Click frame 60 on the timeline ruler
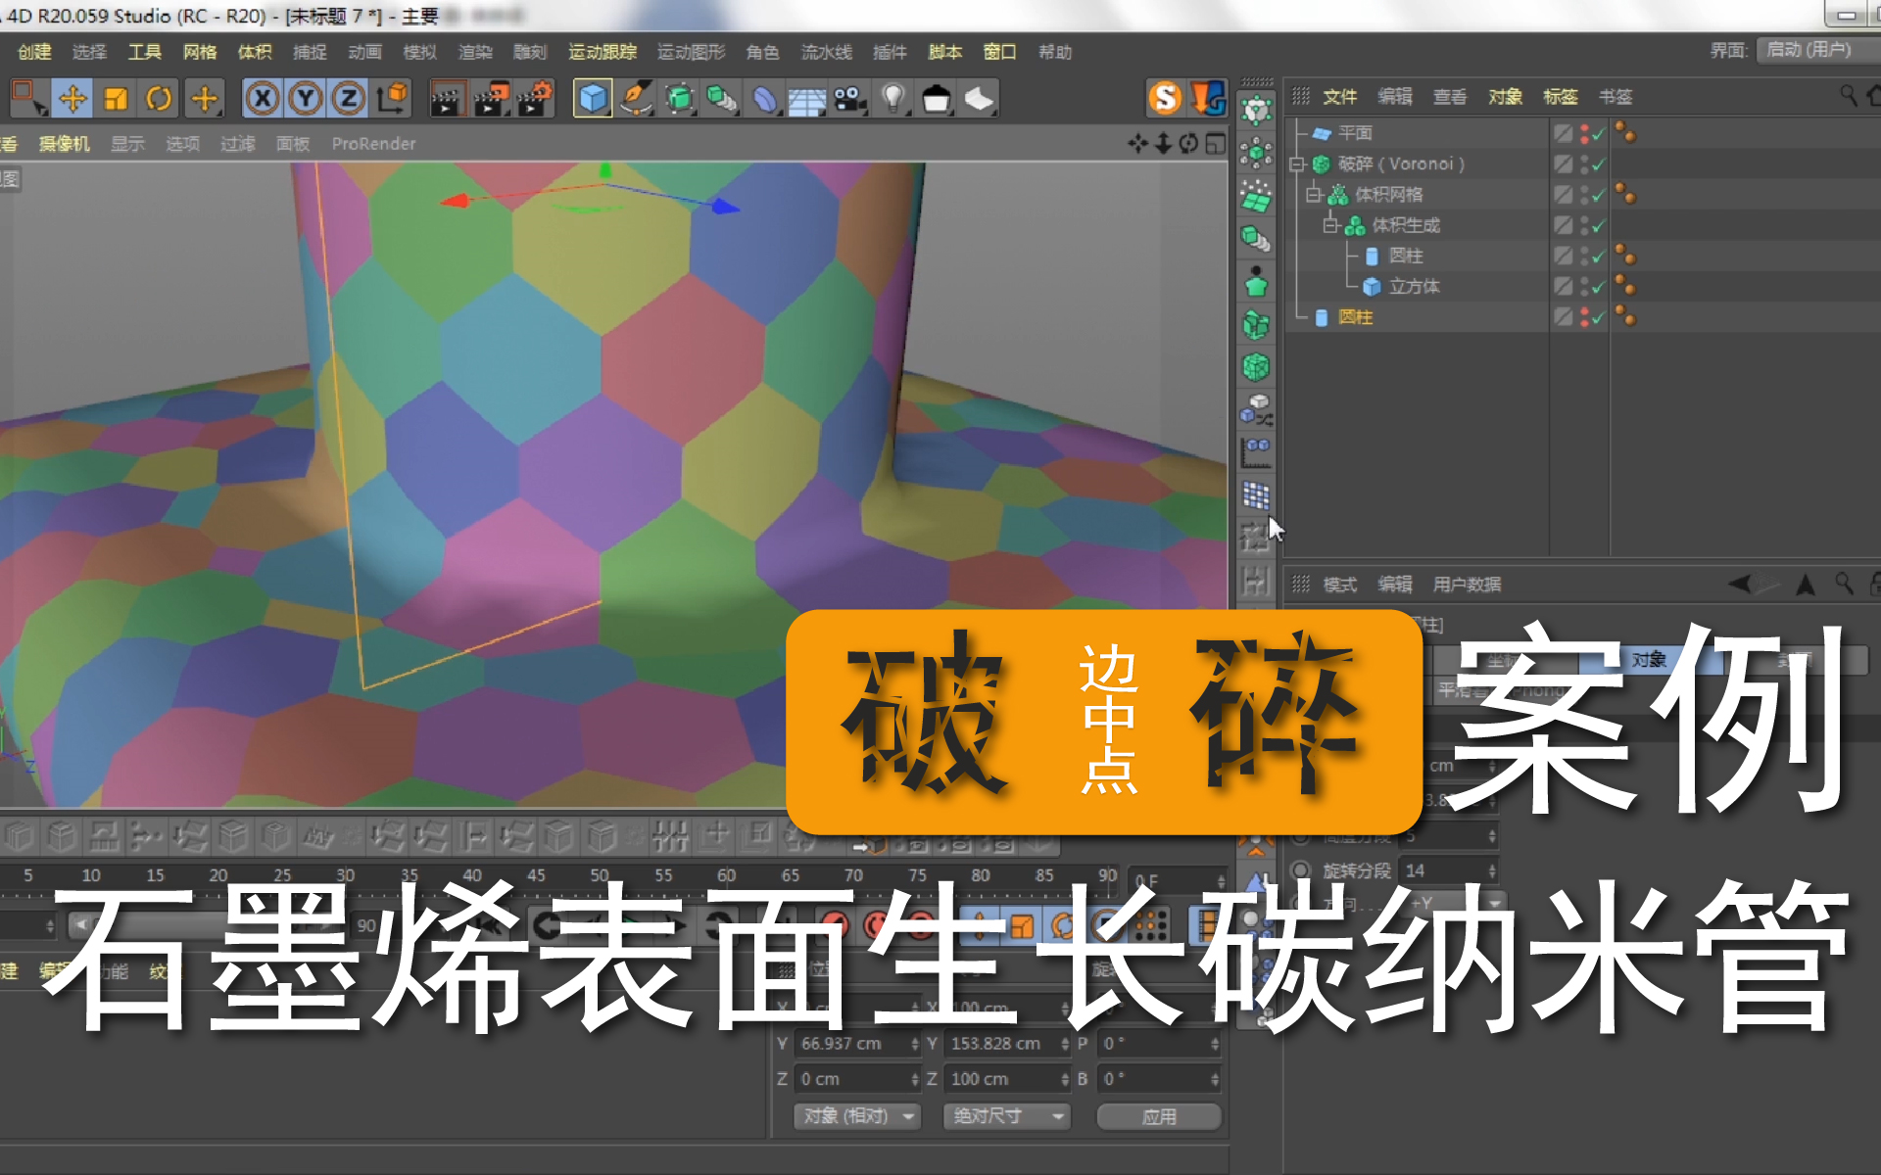Viewport: 1881px width, 1175px height. [726, 875]
